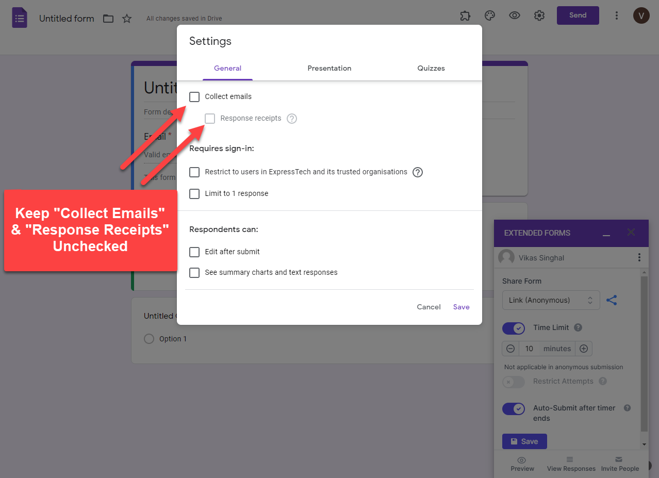Click the Send button
The width and height of the screenshot is (659, 478).
tap(578, 15)
